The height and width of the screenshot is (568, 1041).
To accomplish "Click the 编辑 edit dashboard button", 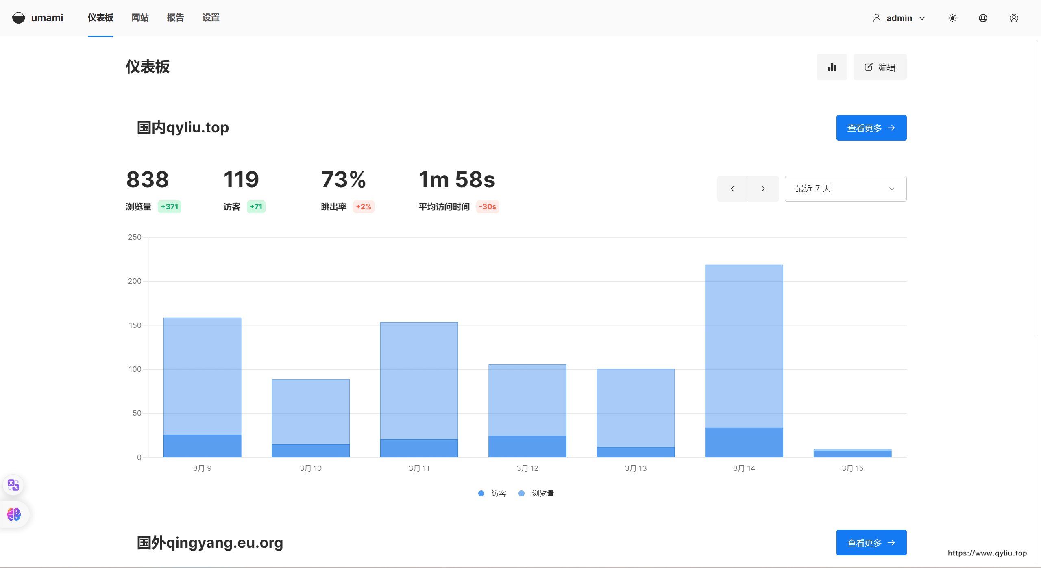I will click(x=880, y=67).
